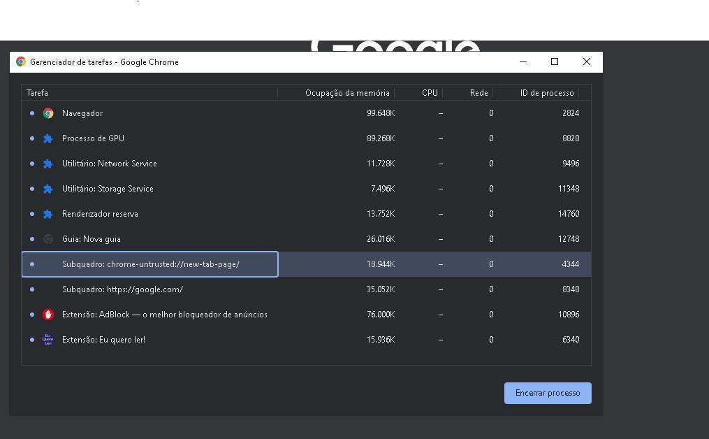Click the 76.000K memory value
The width and height of the screenshot is (709, 439).
[x=381, y=315]
